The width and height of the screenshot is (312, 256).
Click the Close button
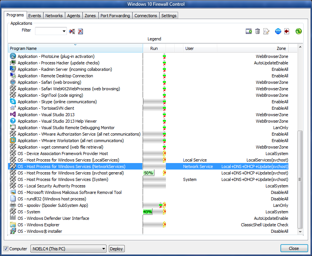point(294,248)
